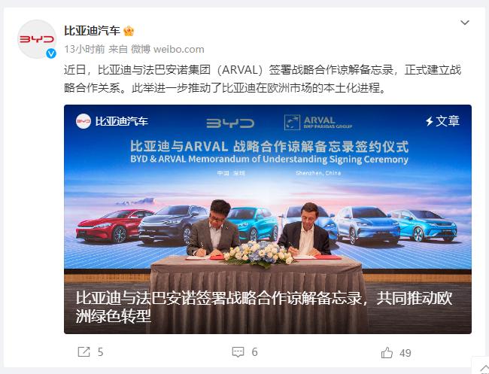Click the 13小时前 timestamp link

[x=84, y=49]
